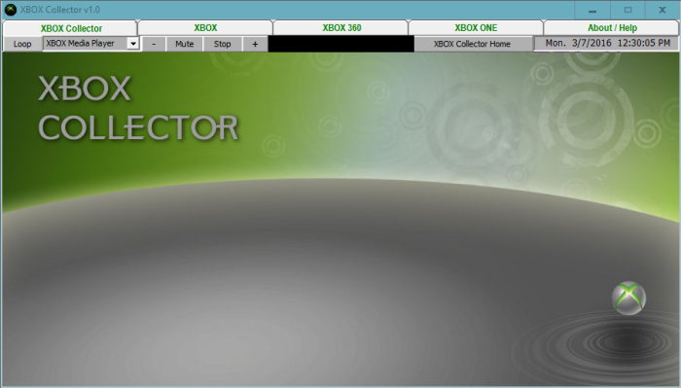Minimize the XBOX Collector window
This screenshot has width=681, height=388.
tap(592, 10)
